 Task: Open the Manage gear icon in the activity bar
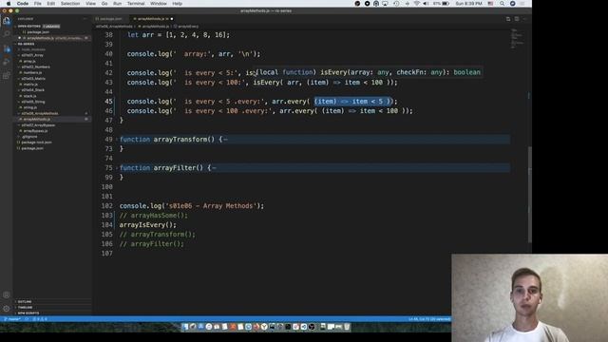(7, 309)
